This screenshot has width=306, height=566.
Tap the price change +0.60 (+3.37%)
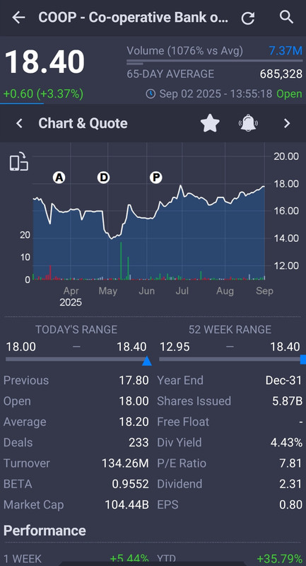pyautogui.click(x=43, y=94)
